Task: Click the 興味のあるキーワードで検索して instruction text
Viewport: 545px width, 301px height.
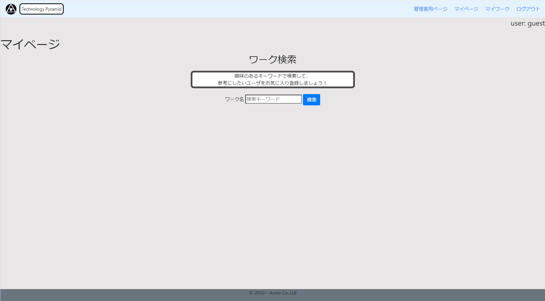Action: [x=271, y=76]
